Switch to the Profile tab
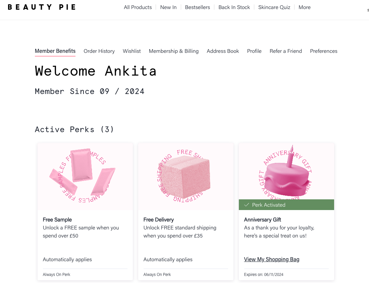 click(254, 51)
